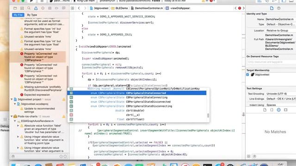The width and height of the screenshot is (296, 166).
Task: Toggle errors-only filter in issue navigator
Action: [65, 156]
